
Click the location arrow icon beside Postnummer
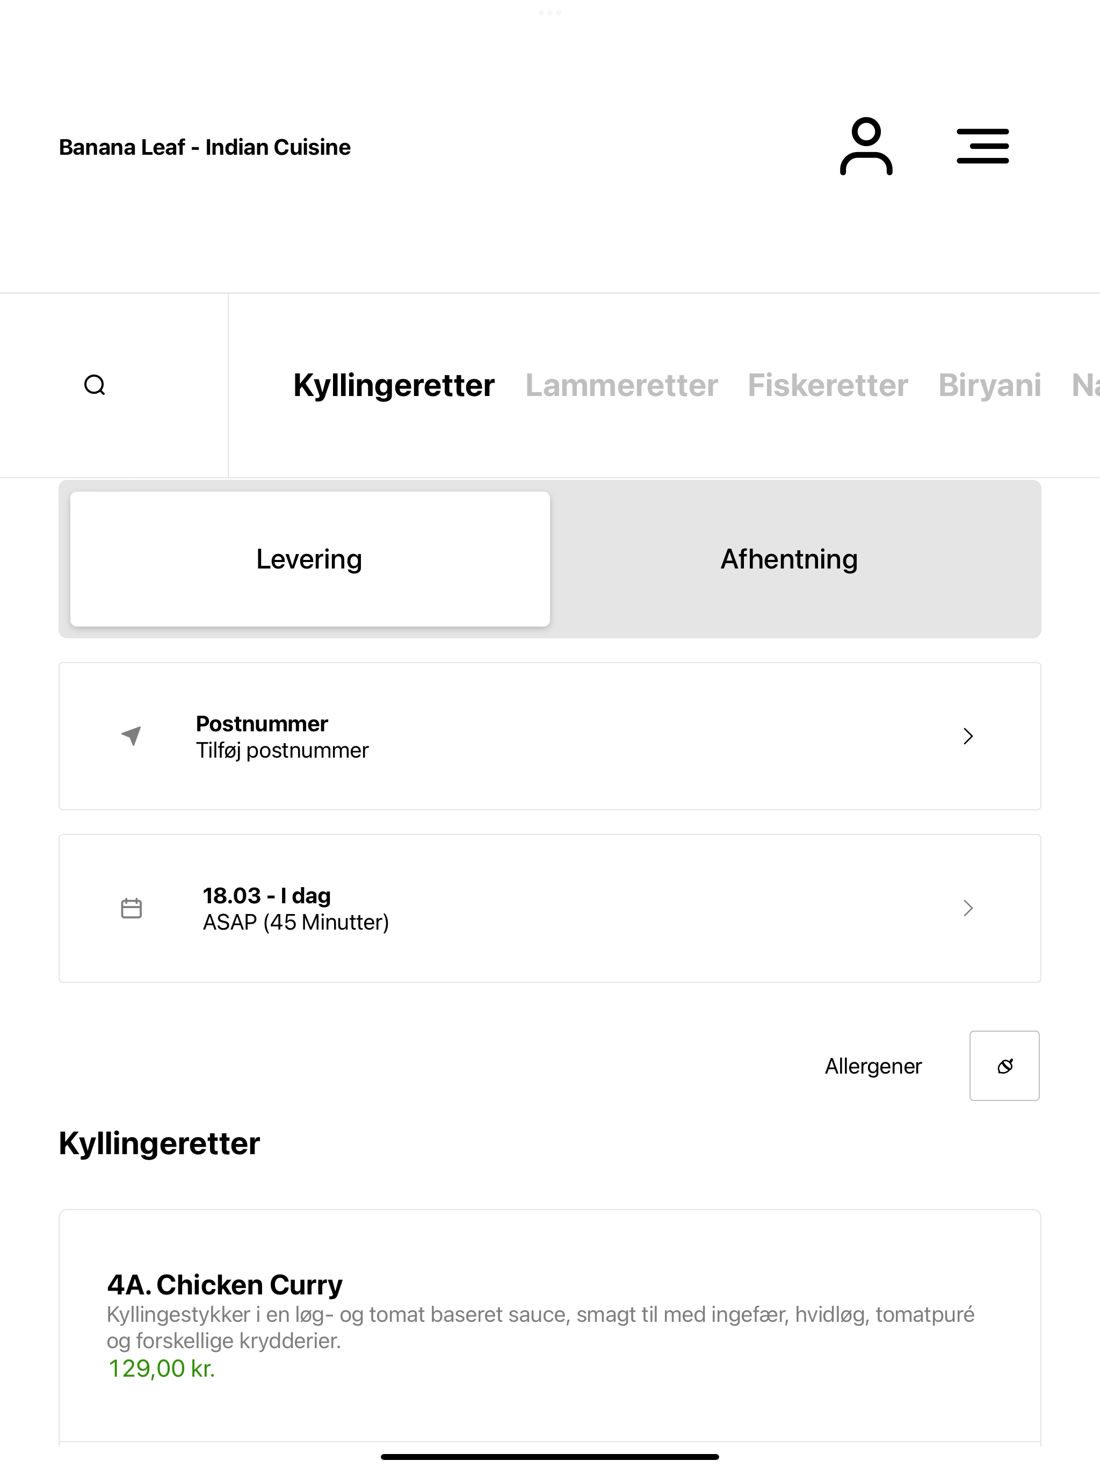coord(132,735)
